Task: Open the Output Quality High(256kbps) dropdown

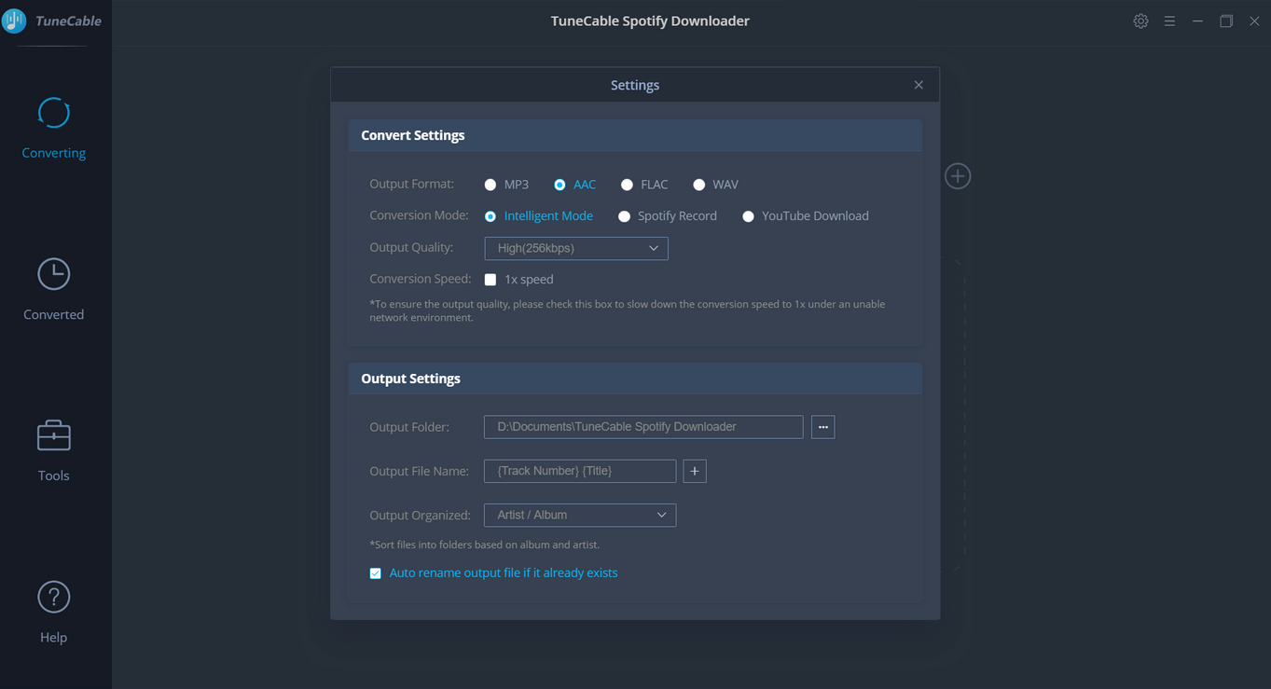Action: click(x=576, y=248)
